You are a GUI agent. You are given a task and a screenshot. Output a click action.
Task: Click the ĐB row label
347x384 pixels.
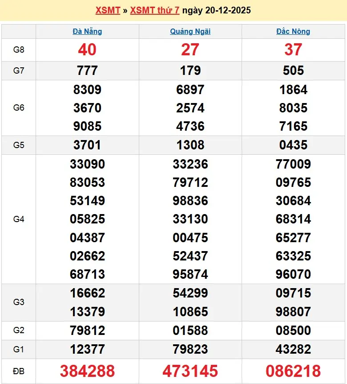(x=19, y=371)
